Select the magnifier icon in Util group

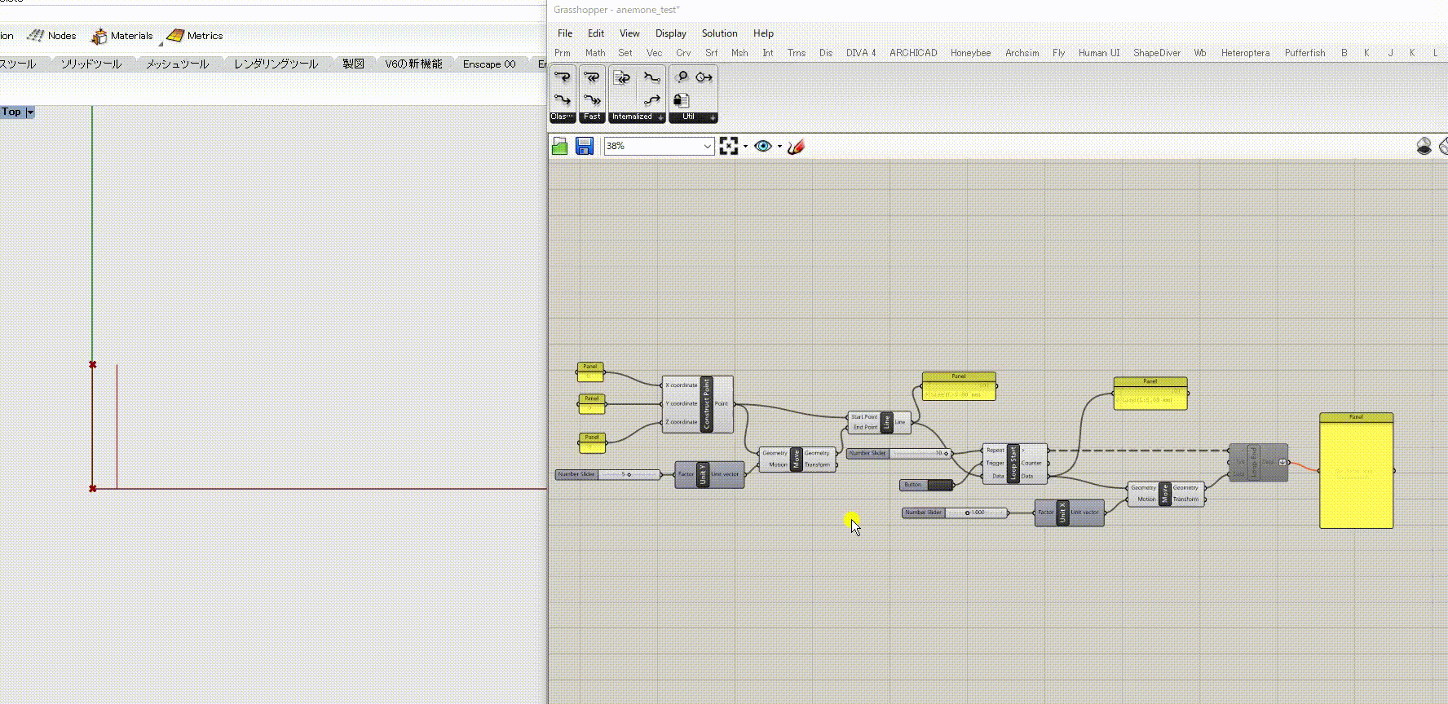[682, 77]
